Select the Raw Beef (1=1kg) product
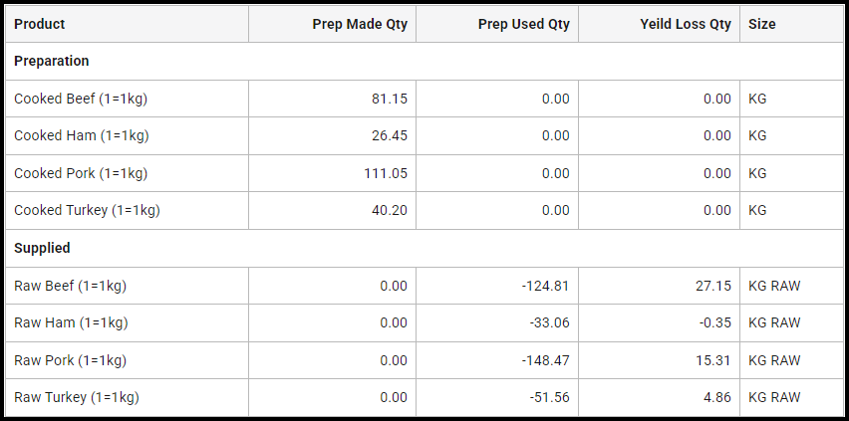This screenshot has height=421, width=849. [x=70, y=286]
